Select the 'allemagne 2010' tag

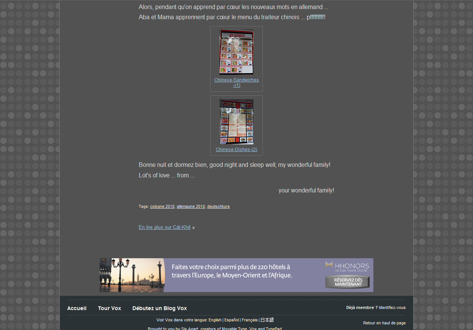[191, 207]
